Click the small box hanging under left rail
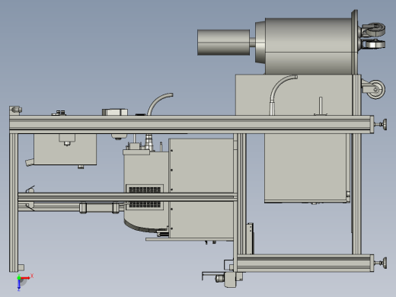 point(65,149)
